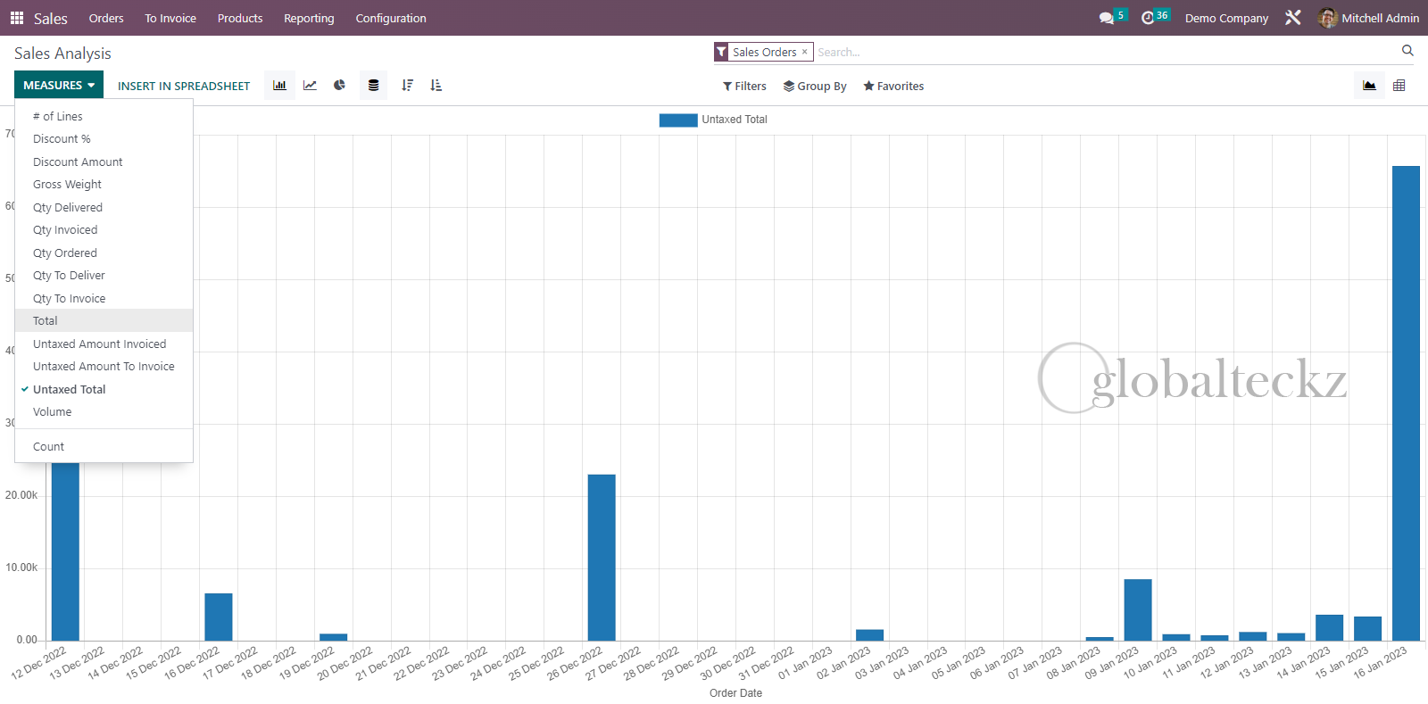Expand the Group By dropdown
Image resolution: width=1428 pixels, height=704 pixels.
[x=814, y=87]
